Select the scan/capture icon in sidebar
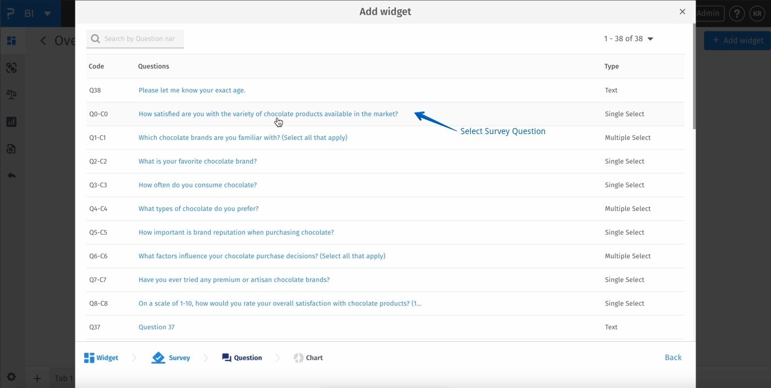The image size is (771, 388). point(12,67)
